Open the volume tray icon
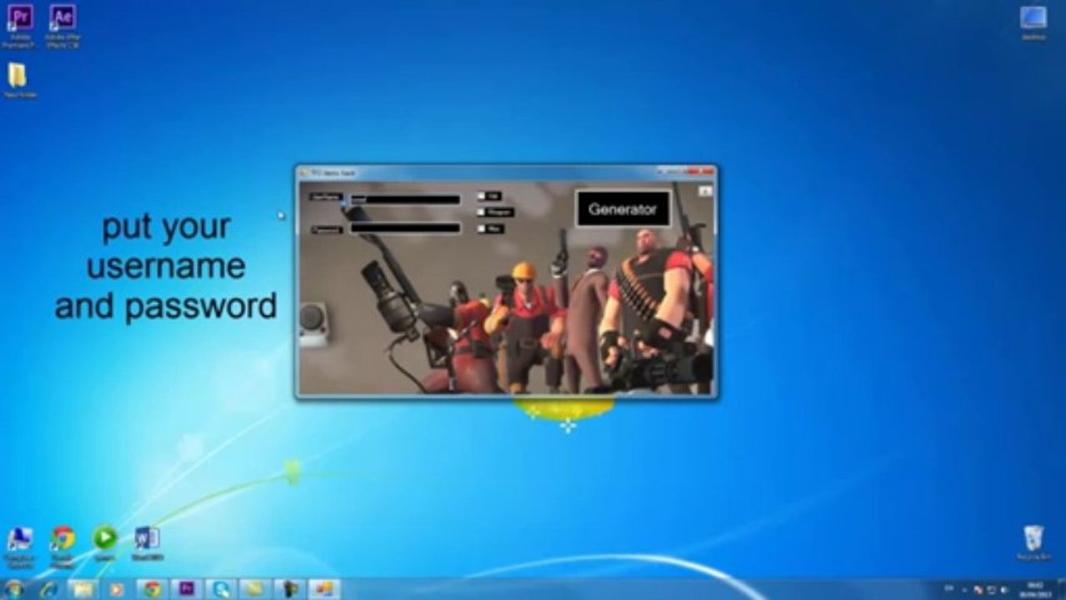 click(1003, 589)
